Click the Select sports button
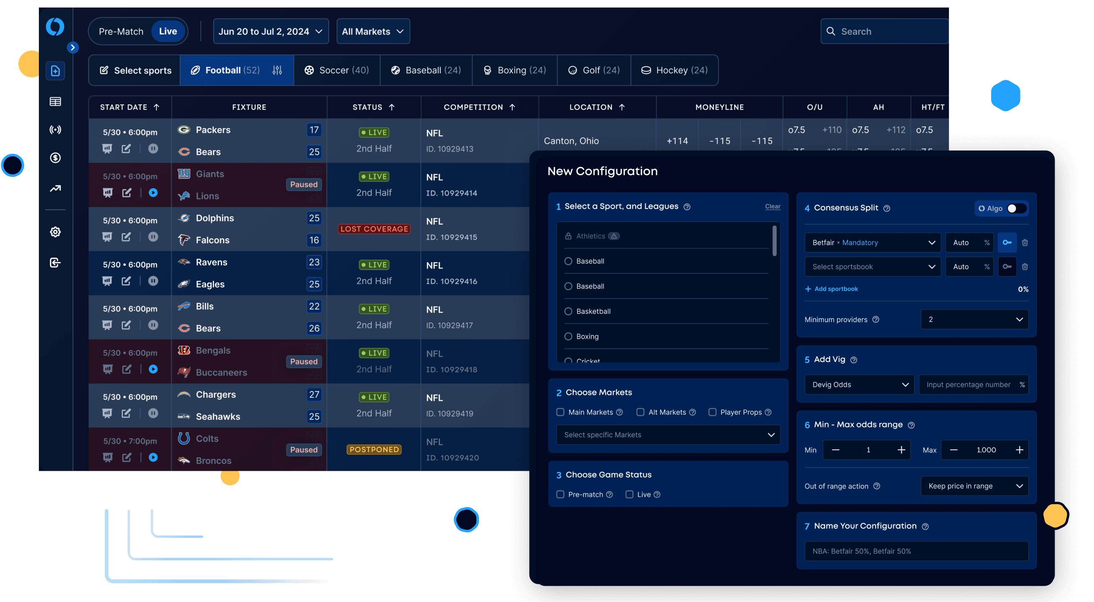 134,70
